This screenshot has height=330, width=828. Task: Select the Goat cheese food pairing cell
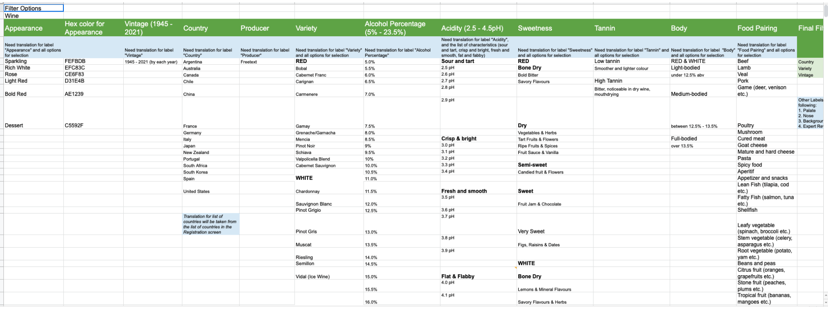point(752,145)
